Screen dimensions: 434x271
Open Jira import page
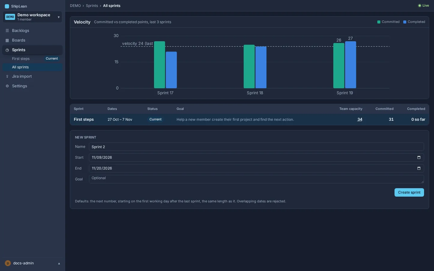coord(33,76)
